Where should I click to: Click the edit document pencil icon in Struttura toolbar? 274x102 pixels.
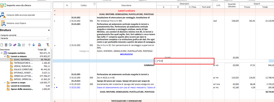(x=10, y=45)
